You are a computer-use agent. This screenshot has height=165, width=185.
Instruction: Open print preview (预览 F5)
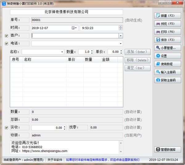[167, 23]
